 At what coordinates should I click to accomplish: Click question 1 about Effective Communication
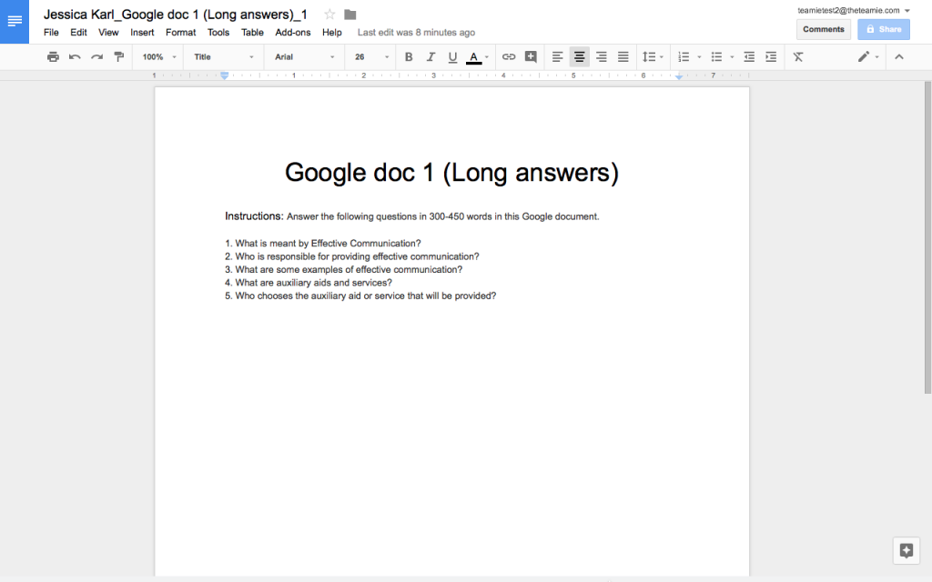323,244
